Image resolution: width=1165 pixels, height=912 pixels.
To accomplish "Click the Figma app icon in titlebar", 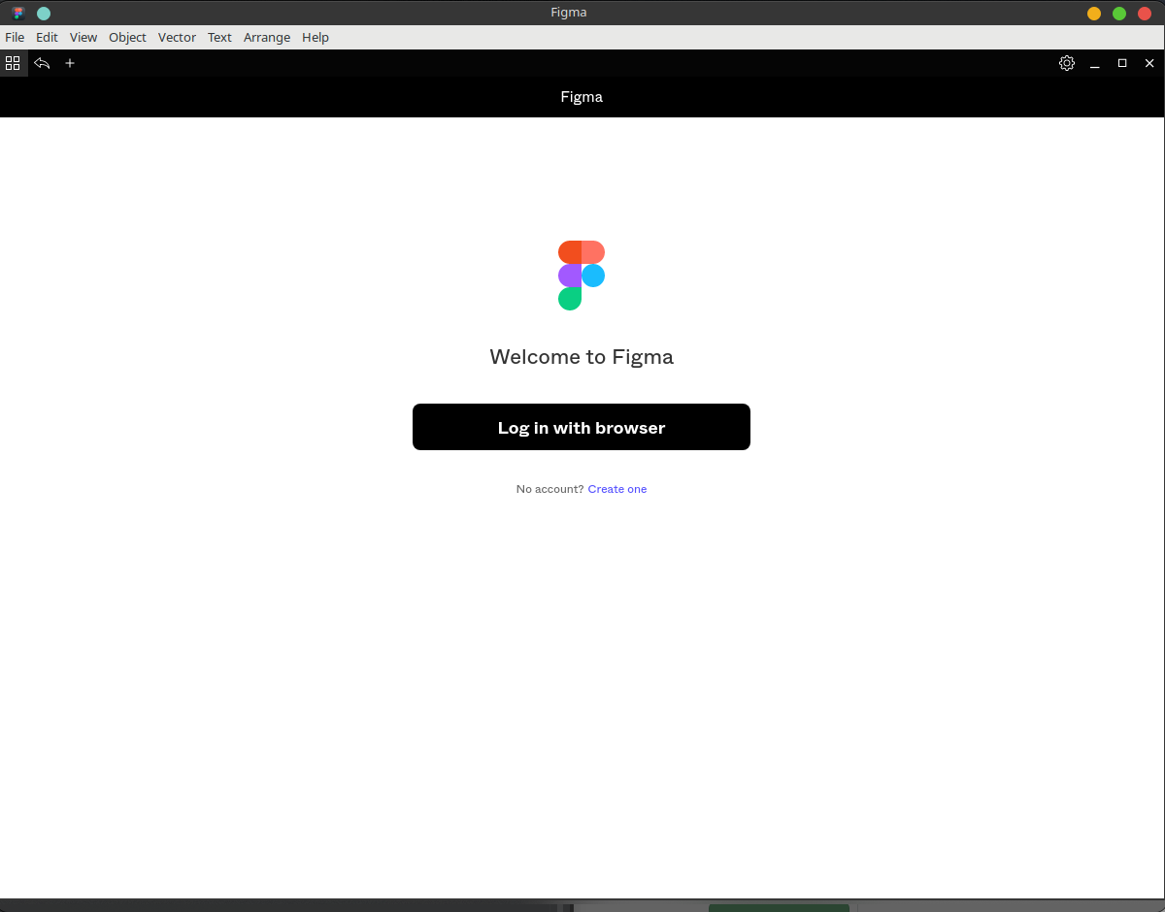I will [17, 12].
